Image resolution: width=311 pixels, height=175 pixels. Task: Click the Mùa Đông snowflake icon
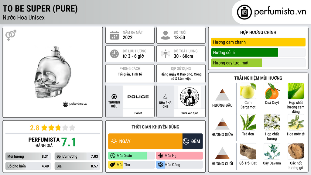(x=161, y=165)
